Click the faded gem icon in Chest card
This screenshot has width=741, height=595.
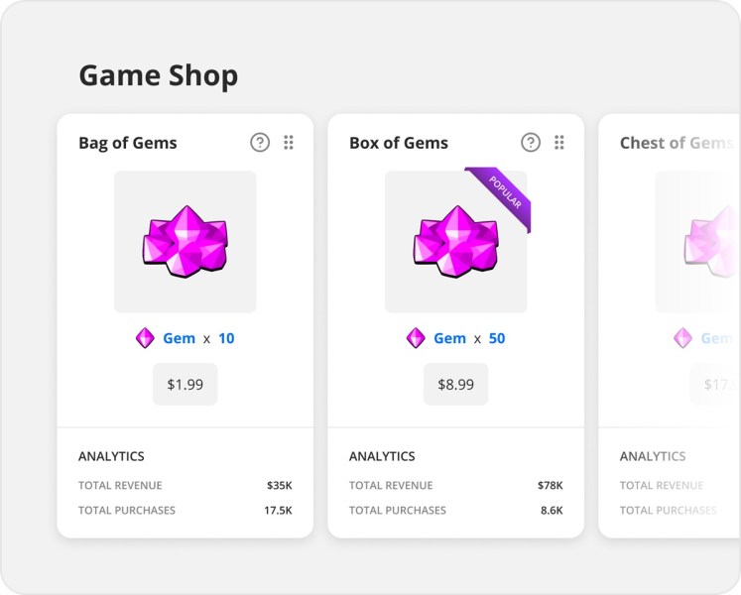[682, 338]
